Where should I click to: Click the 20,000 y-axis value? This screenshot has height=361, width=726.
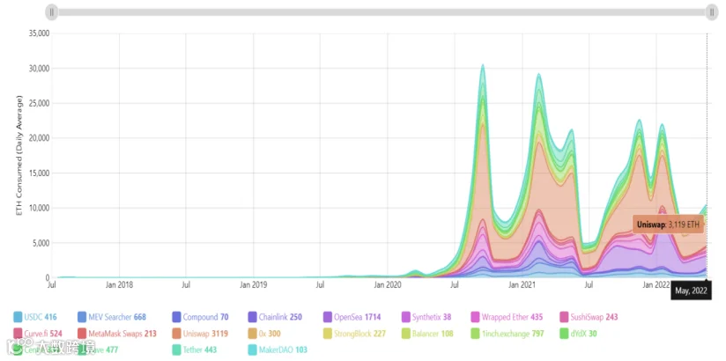tap(39, 138)
